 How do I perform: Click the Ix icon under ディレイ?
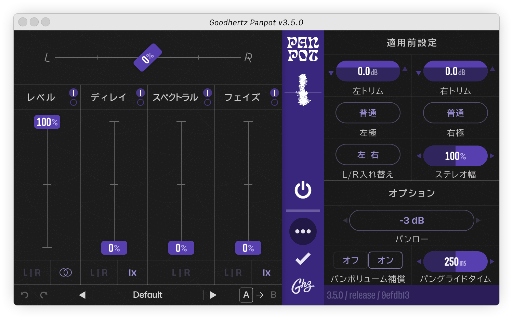(x=132, y=272)
